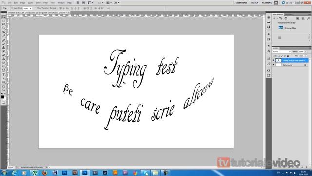Open Internet Explorer from the taskbar
The width and height of the screenshot is (312, 176).
pyautogui.click(x=14, y=173)
